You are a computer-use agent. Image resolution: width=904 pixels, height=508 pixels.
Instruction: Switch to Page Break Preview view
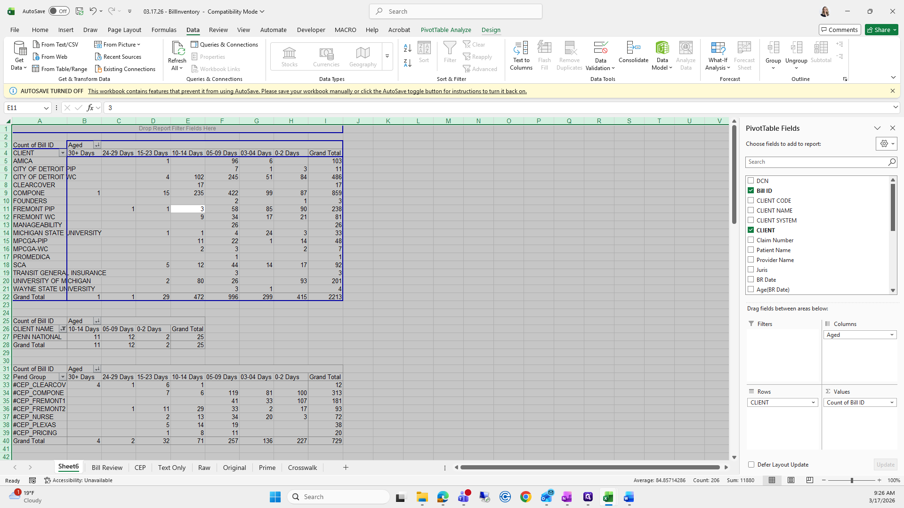point(810,480)
